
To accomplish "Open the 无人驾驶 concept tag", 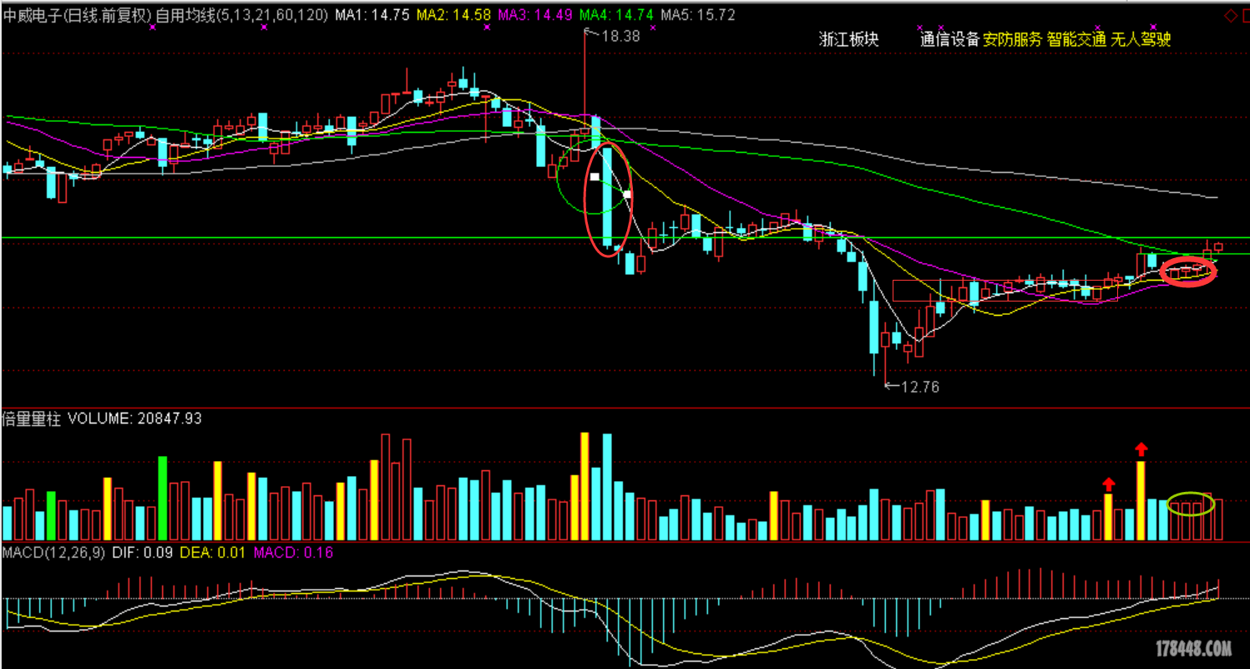I will [1141, 39].
